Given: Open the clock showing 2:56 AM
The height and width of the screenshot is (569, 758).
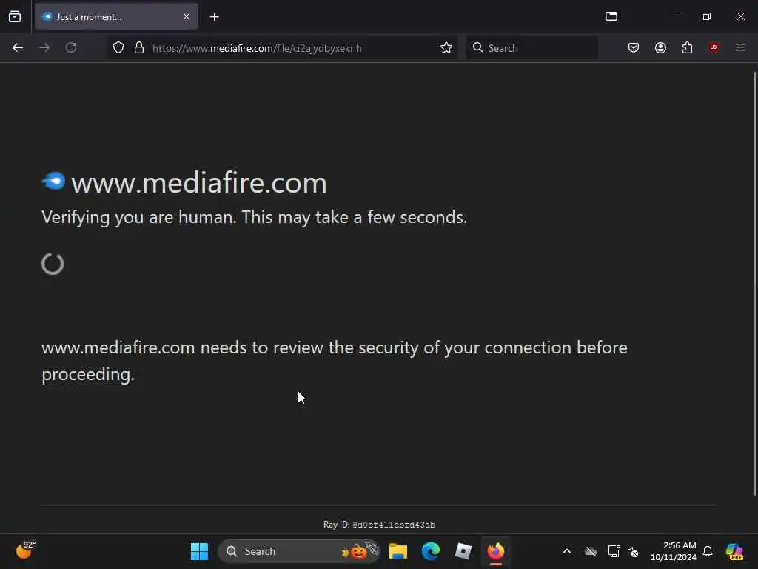Looking at the screenshot, I should (673, 551).
